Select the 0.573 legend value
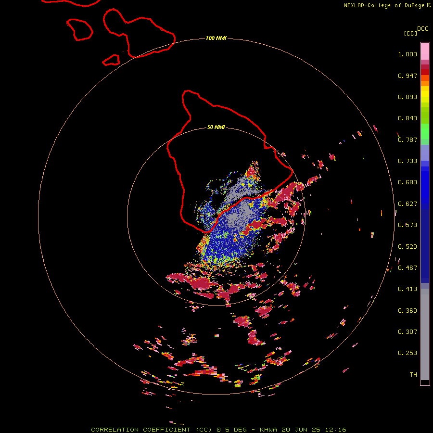This screenshot has height=433, width=433. [x=408, y=225]
